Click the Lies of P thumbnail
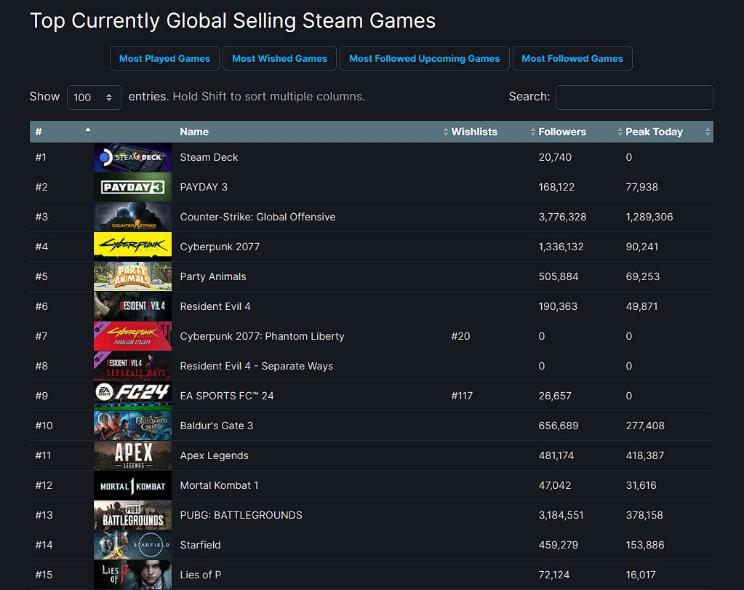This screenshot has width=744, height=590. [x=132, y=575]
